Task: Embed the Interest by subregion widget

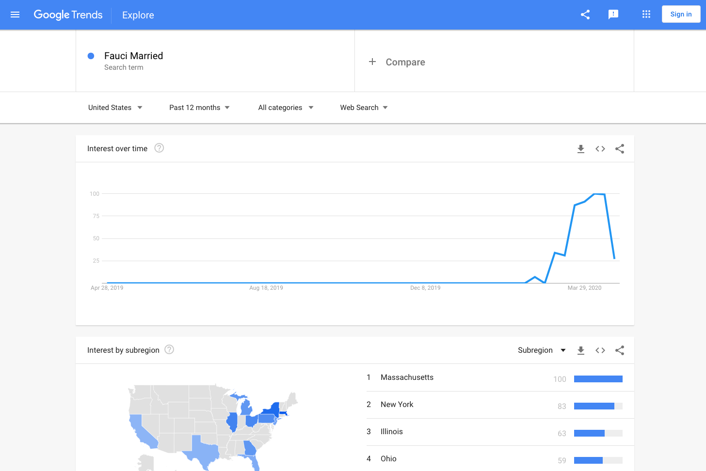Action: click(600, 350)
